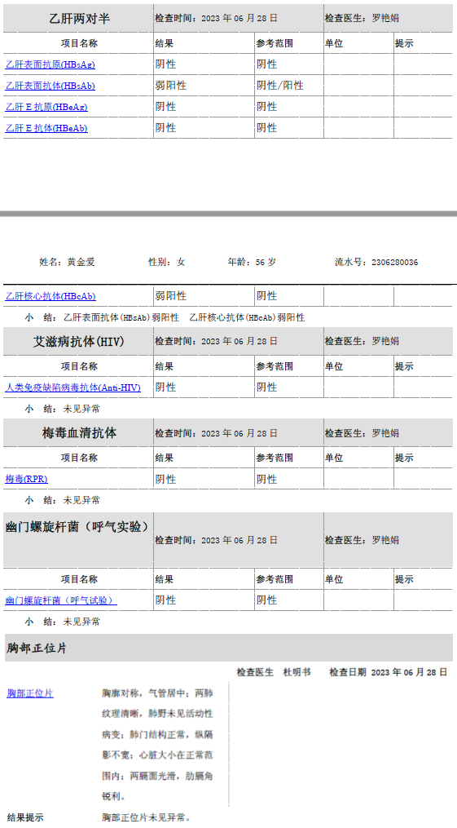Click the 梅毒血清抗体 section heading
Viewport: 457px width, 828px height.
click(x=79, y=433)
